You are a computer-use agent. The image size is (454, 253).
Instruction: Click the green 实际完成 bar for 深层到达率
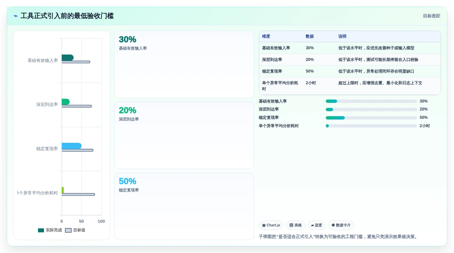66,102
